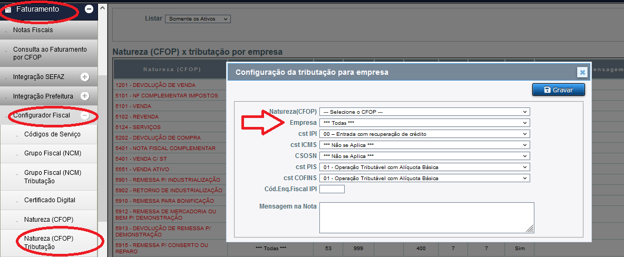Open the cst ICMS dropdown
Image resolution: width=624 pixels, height=257 pixels.
click(424, 145)
